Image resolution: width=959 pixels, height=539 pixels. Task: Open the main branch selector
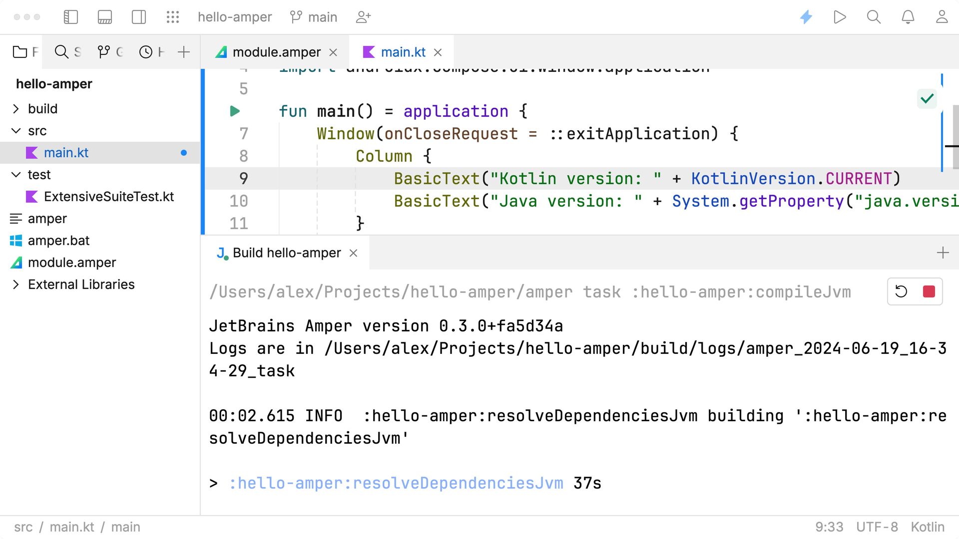[x=314, y=17]
